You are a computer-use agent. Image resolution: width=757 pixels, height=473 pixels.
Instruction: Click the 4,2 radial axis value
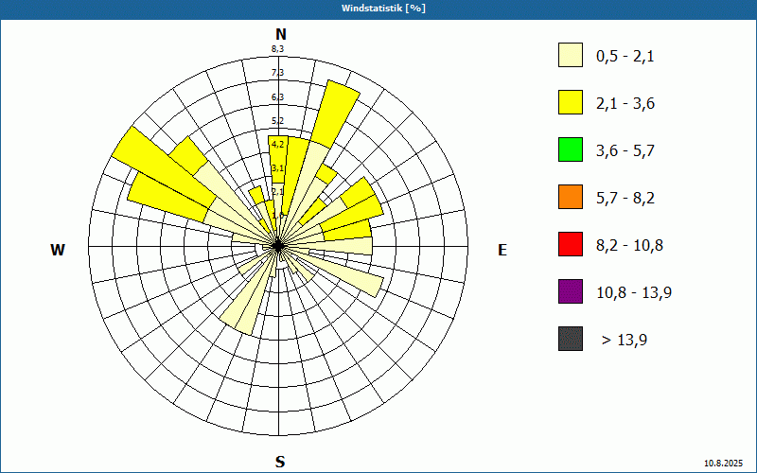277,145
